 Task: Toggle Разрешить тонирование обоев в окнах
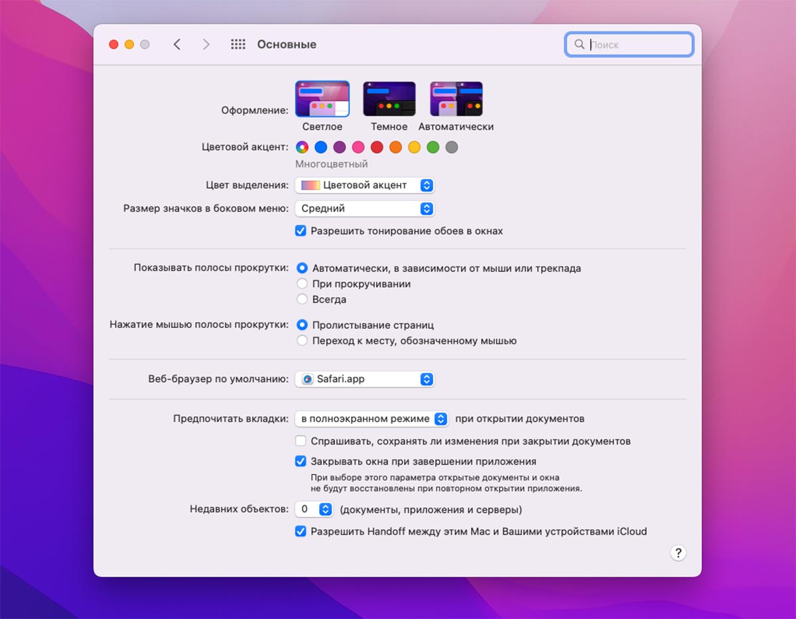301,231
